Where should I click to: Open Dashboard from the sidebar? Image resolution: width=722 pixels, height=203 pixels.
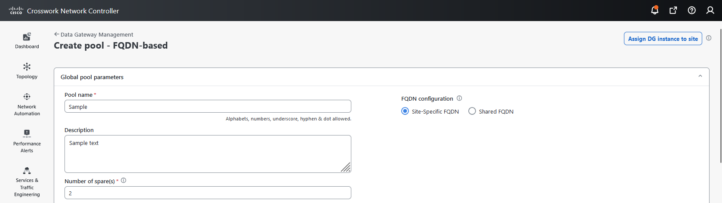(27, 40)
